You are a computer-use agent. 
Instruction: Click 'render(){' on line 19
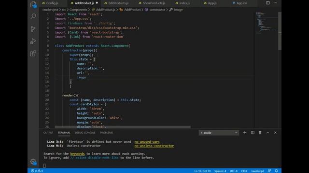70,95
